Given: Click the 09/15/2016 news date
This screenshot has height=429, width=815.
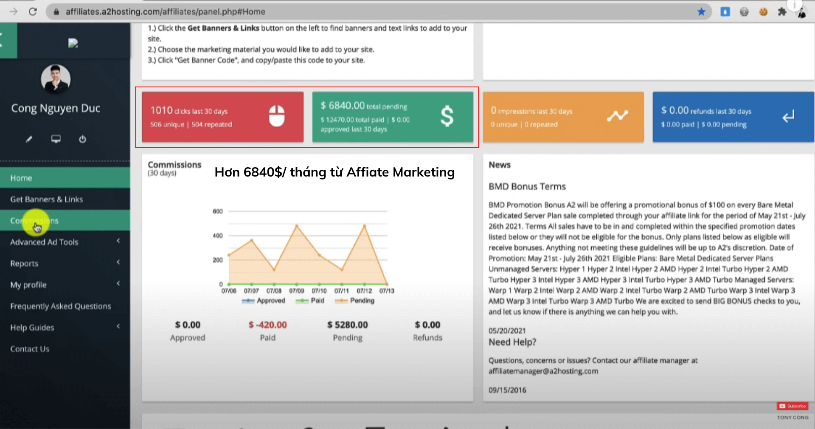Looking at the screenshot, I should pos(507,390).
